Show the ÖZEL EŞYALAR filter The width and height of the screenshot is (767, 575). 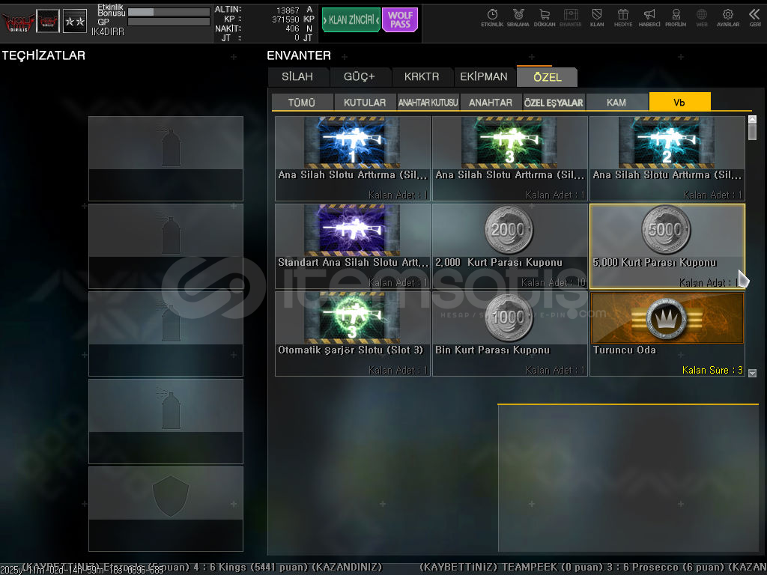pyautogui.click(x=554, y=102)
